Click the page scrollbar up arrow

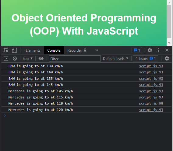pyautogui.click(x=169, y=2)
